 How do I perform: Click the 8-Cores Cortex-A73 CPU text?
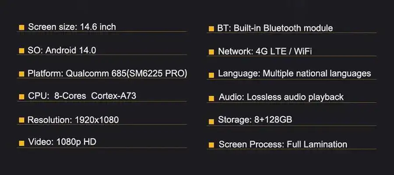pos(95,96)
